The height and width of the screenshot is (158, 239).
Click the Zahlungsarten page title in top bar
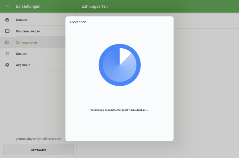point(95,6)
